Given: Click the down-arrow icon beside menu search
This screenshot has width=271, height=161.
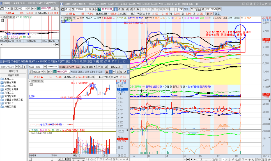Looking at the screenshot, I should (24, 67).
